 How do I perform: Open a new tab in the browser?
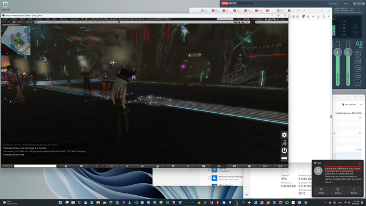coord(298,11)
